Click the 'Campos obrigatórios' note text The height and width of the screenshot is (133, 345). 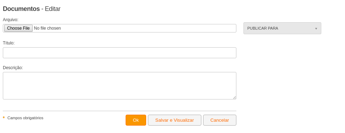tap(25, 118)
